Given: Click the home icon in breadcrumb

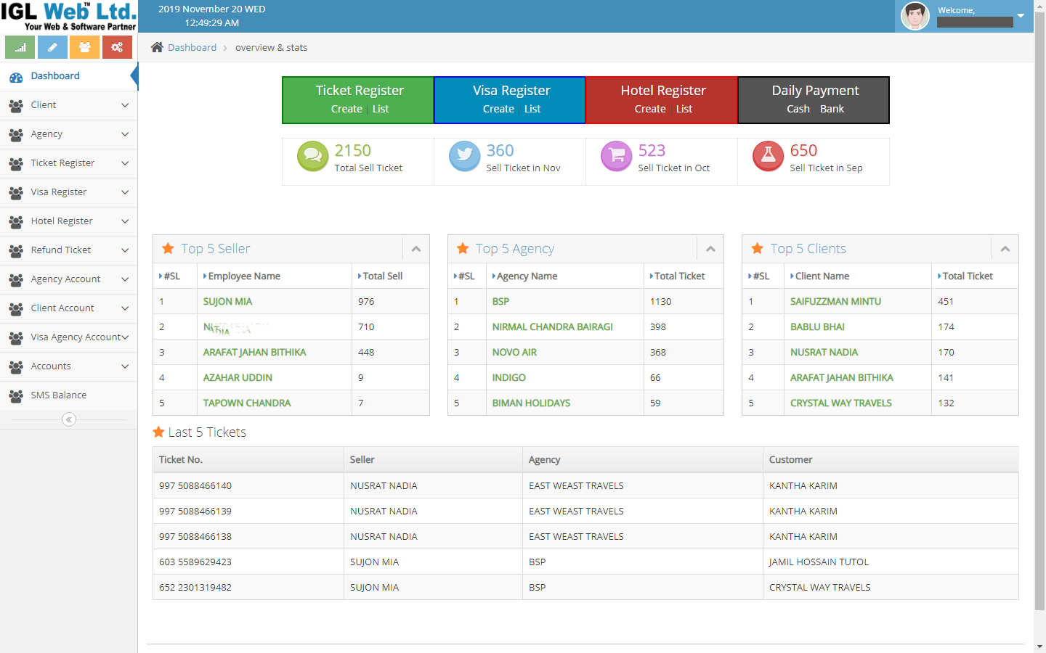Looking at the screenshot, I should (157, 47).
